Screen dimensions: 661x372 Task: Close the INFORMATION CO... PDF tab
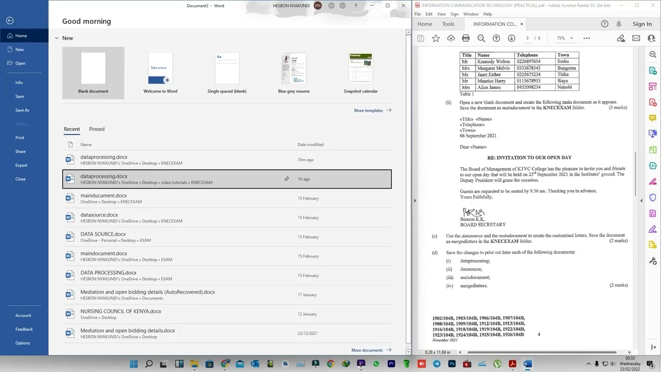(x=522, y=24)
